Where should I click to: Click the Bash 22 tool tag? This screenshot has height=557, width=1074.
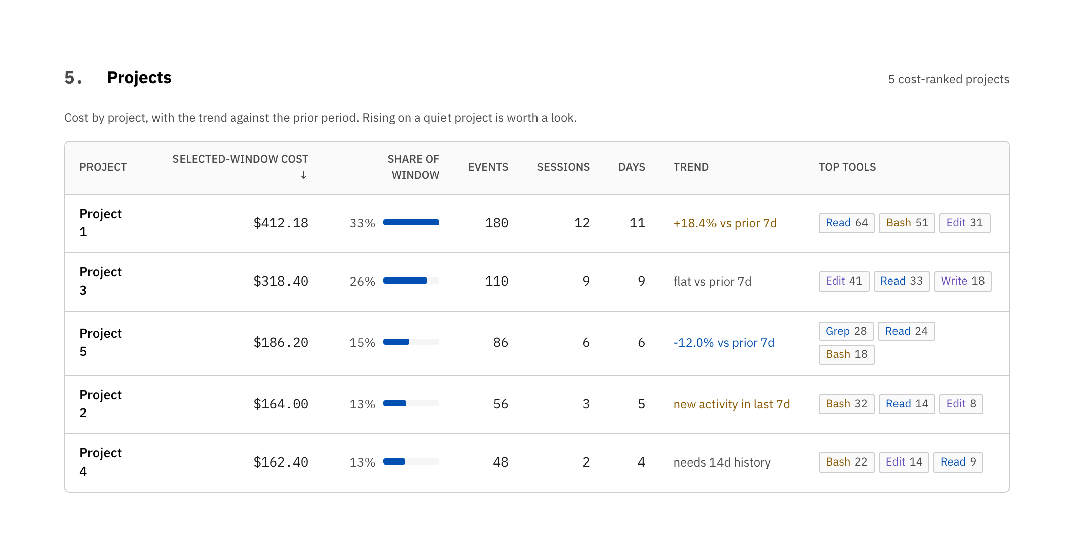(x=847, y=462)
